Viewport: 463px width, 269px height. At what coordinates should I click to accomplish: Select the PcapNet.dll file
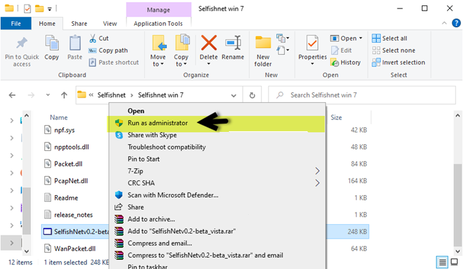click(71, 181)
